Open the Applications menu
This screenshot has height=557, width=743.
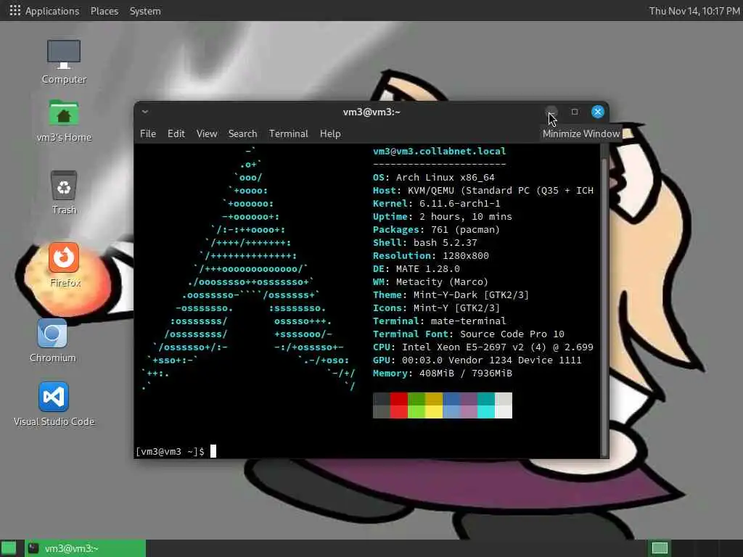tap(52, 11)
